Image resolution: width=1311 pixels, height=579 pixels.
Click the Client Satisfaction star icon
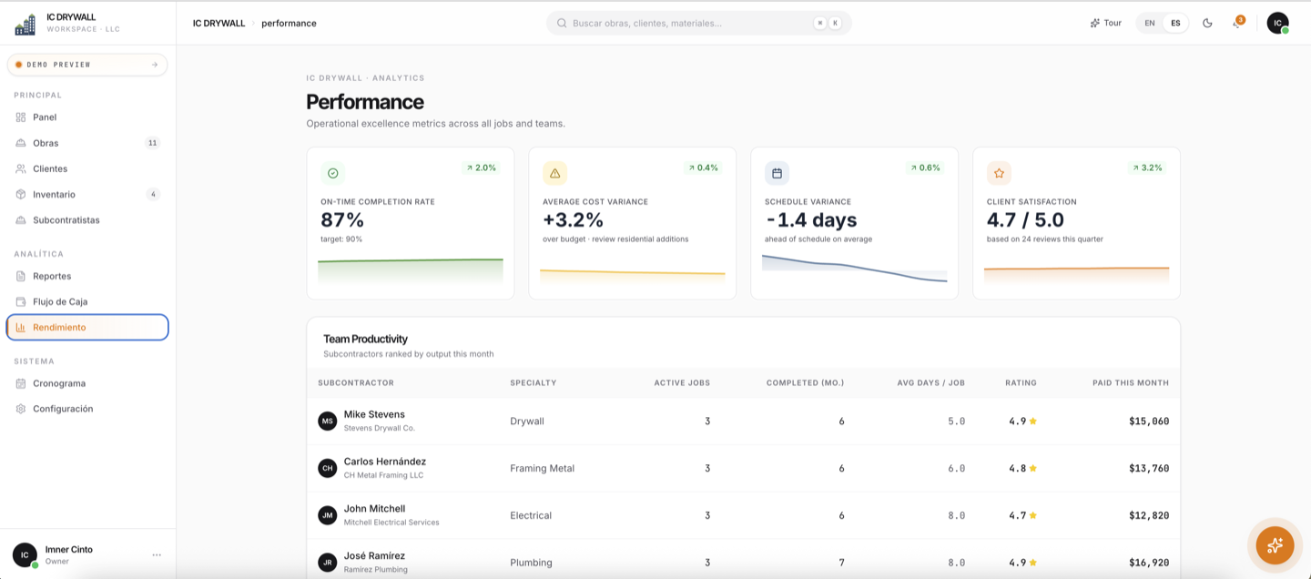pyautogui.click(x=999, y=173)
